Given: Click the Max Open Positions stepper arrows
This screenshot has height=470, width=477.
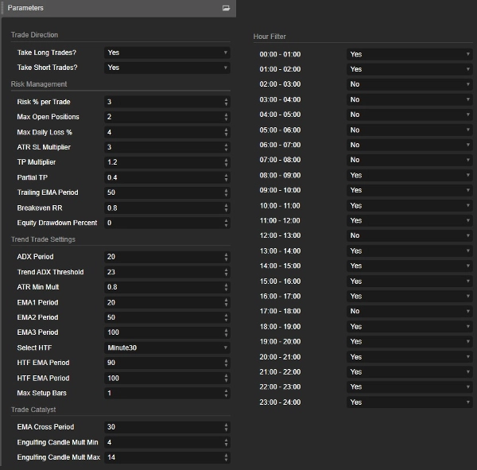Looking at the screenshot, I should click(x=226, y=117).
